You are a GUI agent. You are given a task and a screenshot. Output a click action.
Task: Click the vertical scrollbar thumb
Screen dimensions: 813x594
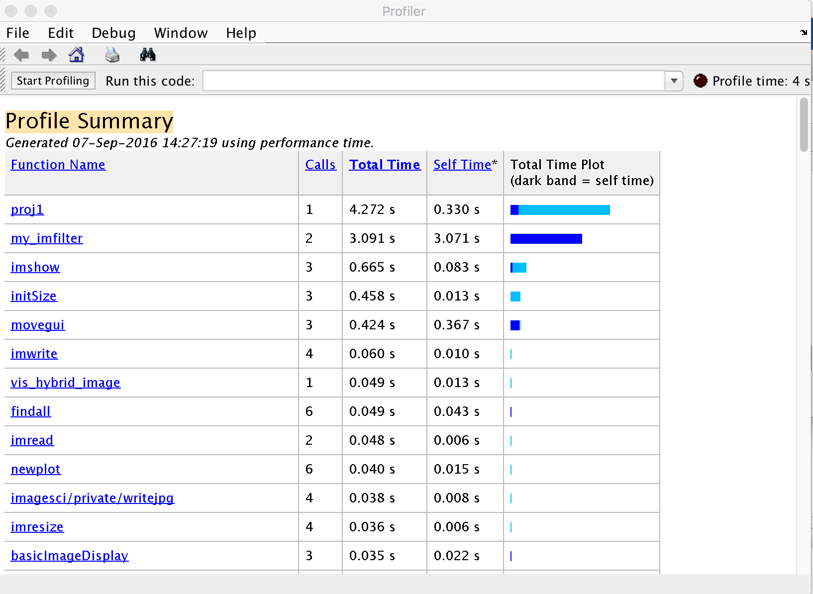click(804, 124)
